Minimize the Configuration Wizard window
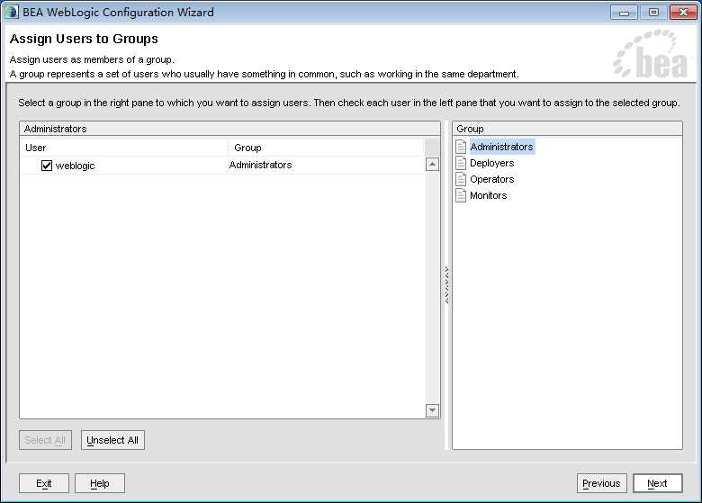This screenshot has width=702, height=503. coord(624,12)
